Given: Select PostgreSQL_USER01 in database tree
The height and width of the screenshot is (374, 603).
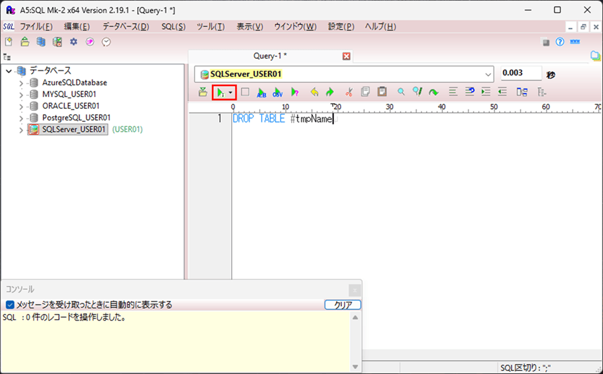Looking at the screenshot, I should 76,118.
